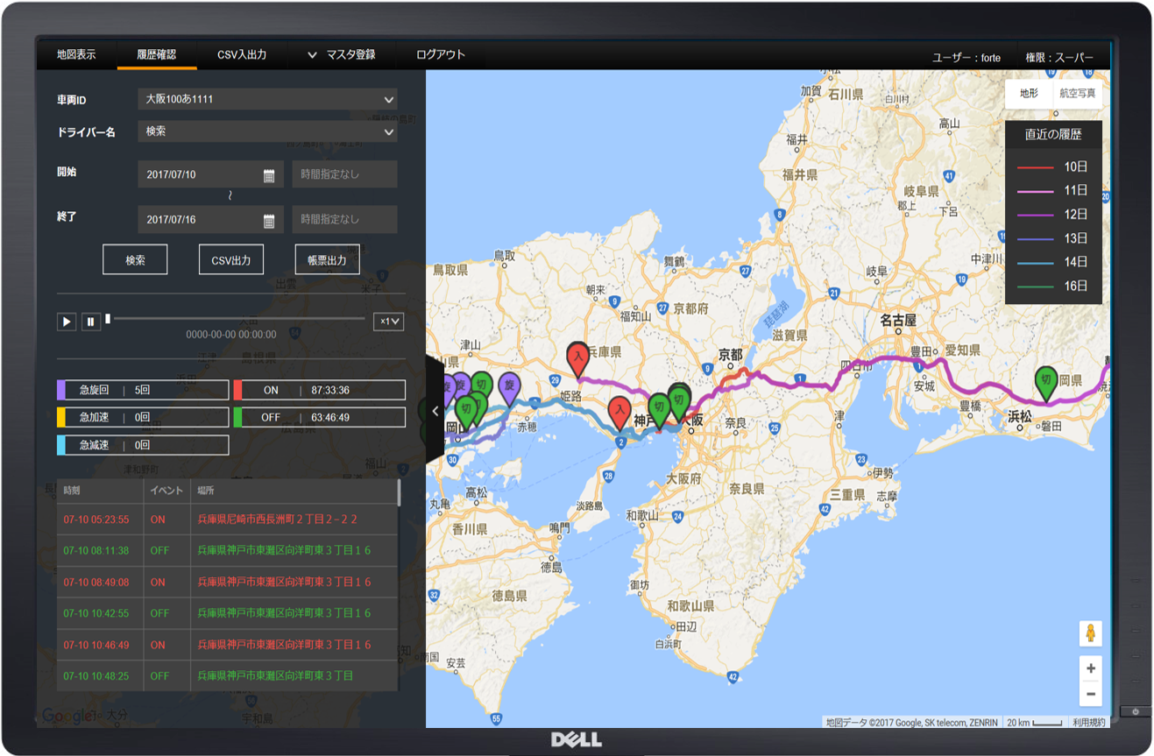
Task: Open the end date calendar picker icon
Action: click(269, 220)
